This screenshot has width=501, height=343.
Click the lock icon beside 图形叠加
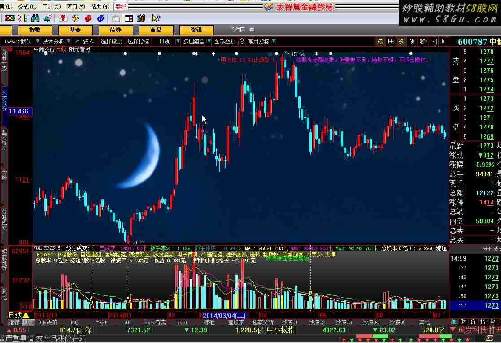point(242,42)
